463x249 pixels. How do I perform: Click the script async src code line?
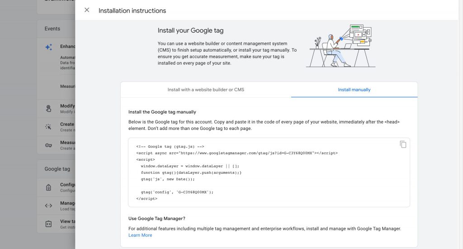[237, 153]
